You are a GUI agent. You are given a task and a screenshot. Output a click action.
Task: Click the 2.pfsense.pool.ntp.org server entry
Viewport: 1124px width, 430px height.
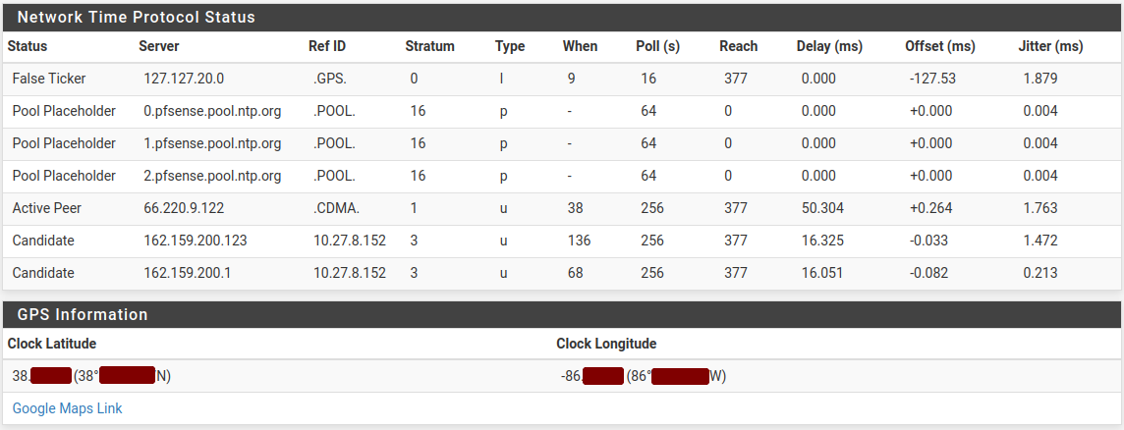pyautogui.click(x=212, y=176)
